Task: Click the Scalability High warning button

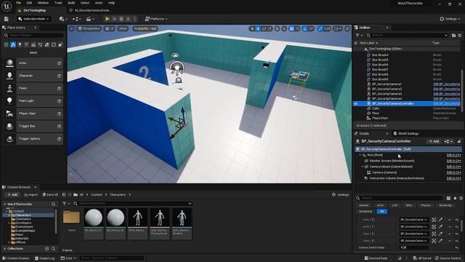Action: pos(145,29)
